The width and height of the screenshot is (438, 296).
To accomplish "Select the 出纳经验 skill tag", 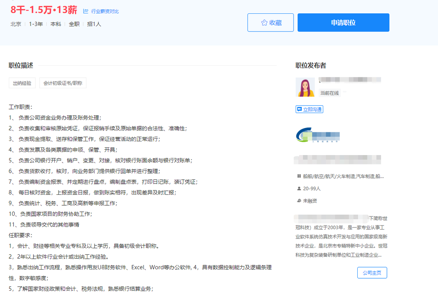I will 22,83.
